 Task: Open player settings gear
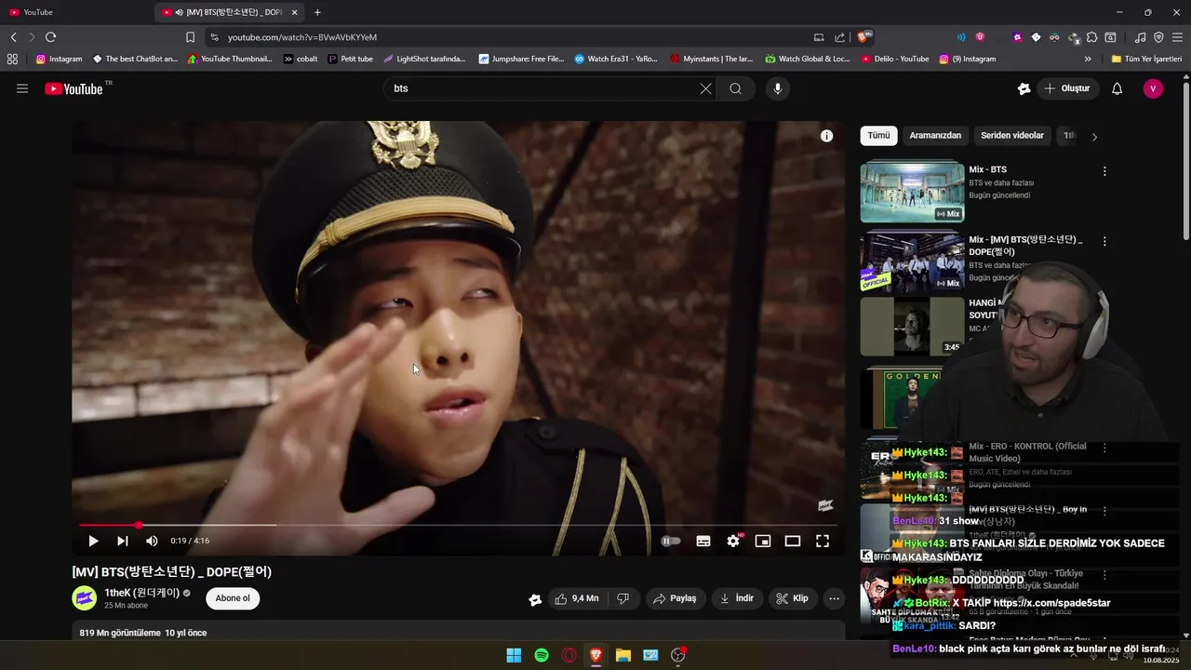(x=733, y=541)
